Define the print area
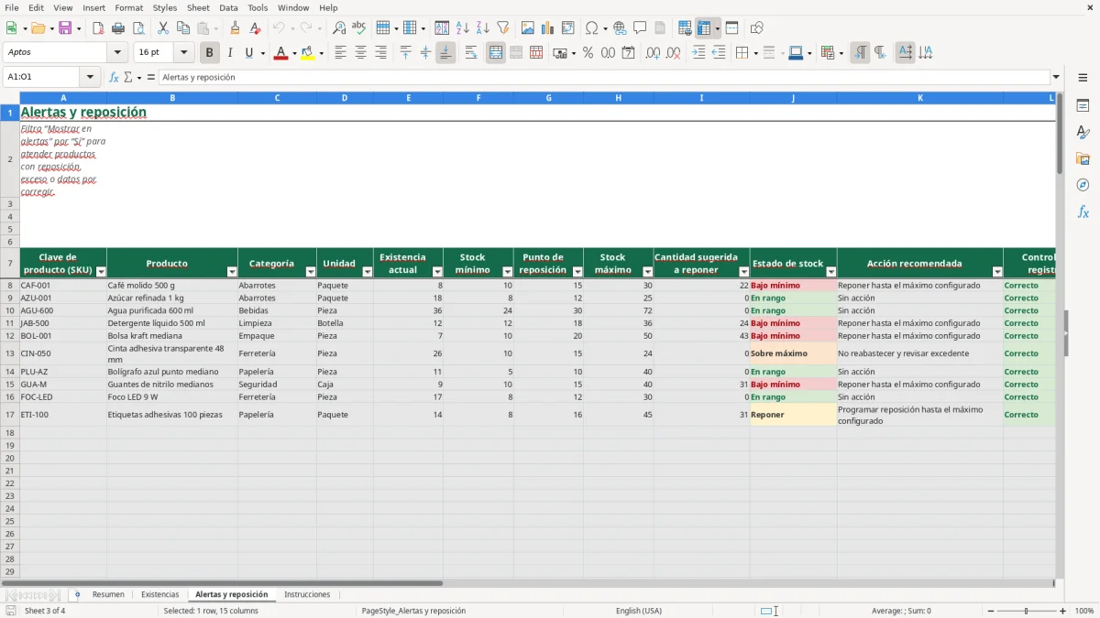 (685, 28)
